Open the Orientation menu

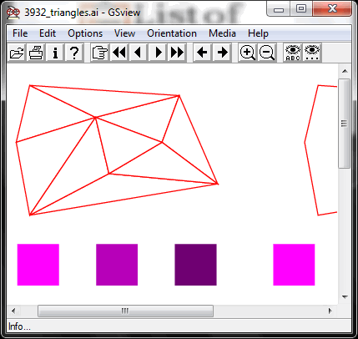[172, 33]
